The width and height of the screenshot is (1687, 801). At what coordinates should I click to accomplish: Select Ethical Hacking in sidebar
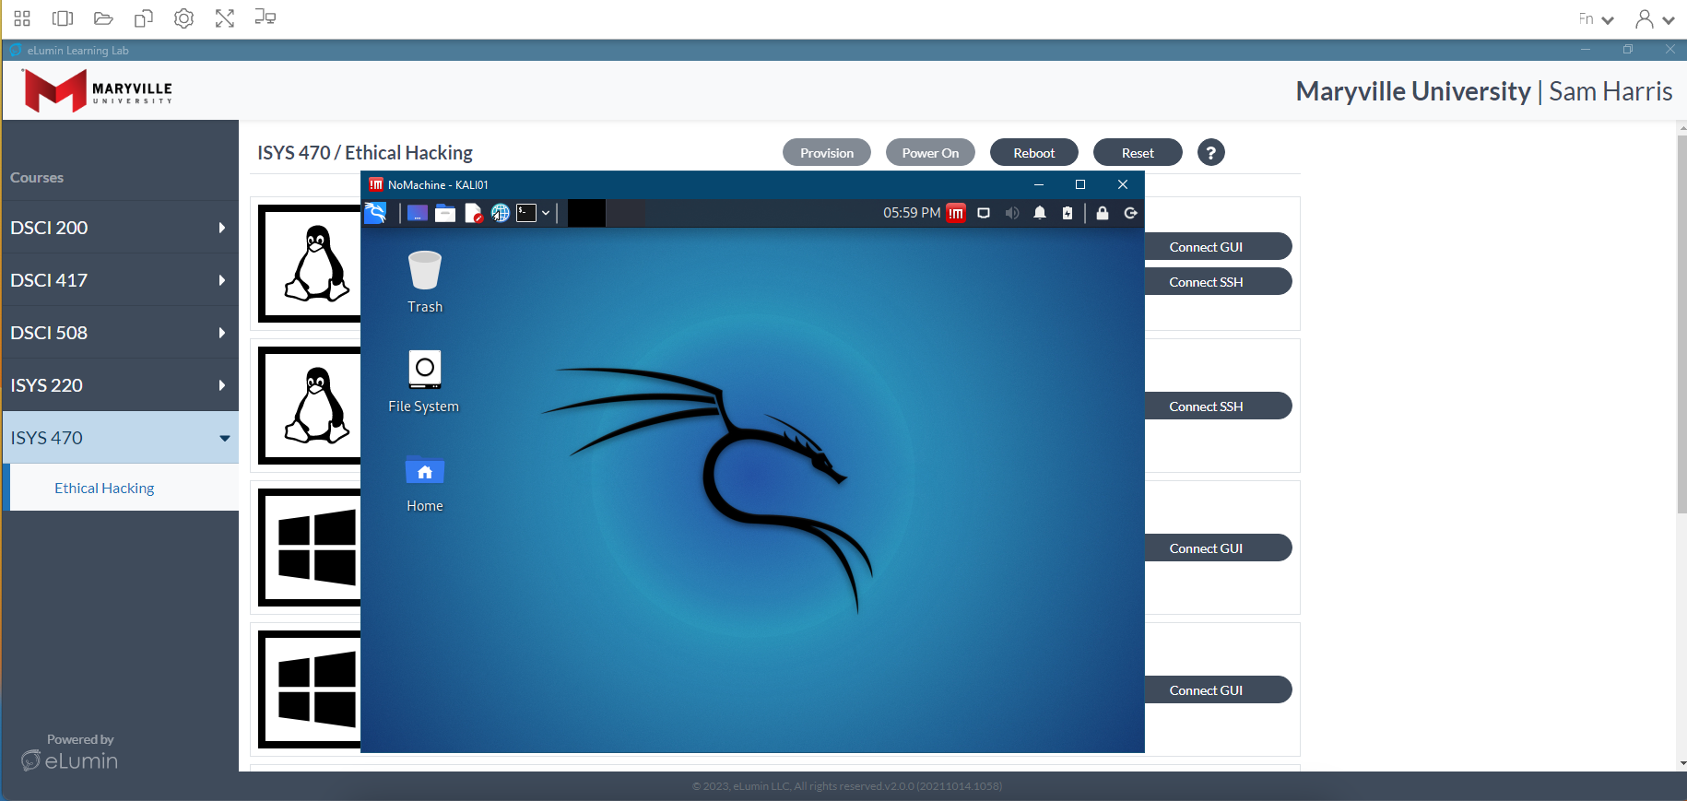click(104, 489)
